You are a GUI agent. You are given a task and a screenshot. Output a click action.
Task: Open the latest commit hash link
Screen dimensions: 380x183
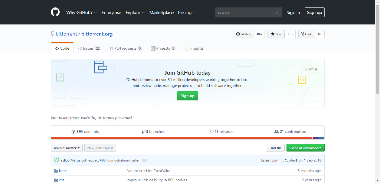pyautogui.click(x=291, y=160)
